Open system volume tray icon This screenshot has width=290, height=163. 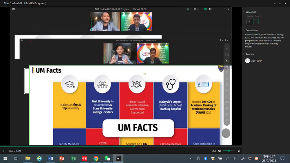[235, 158]
